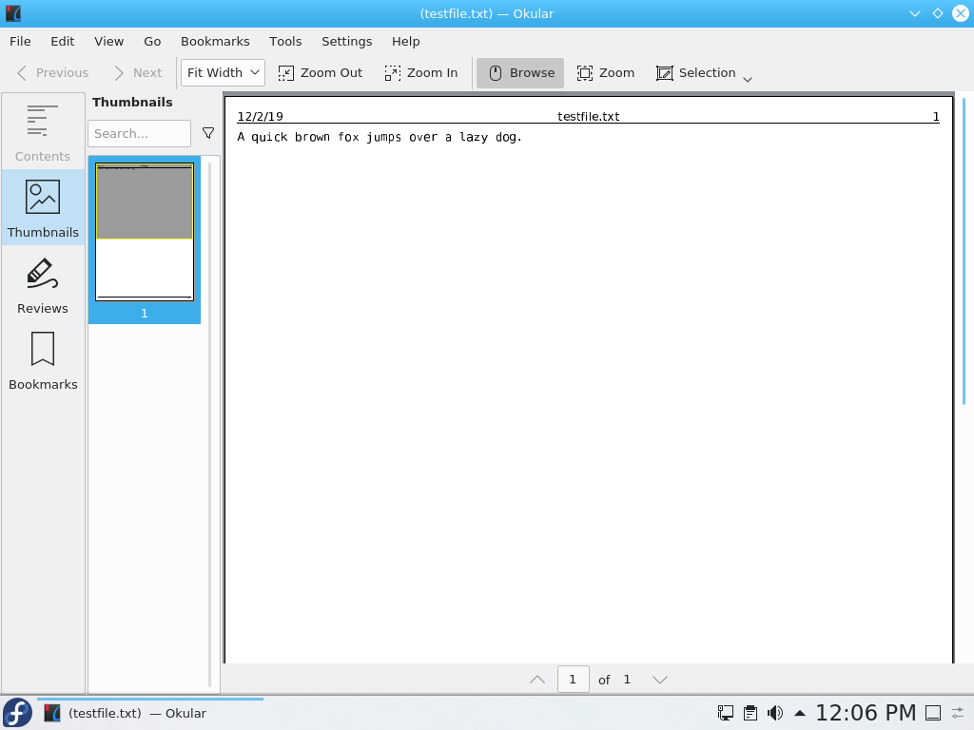974x730 pixels.
Task: Focus the thumbnails Search field
Action: 139,133
